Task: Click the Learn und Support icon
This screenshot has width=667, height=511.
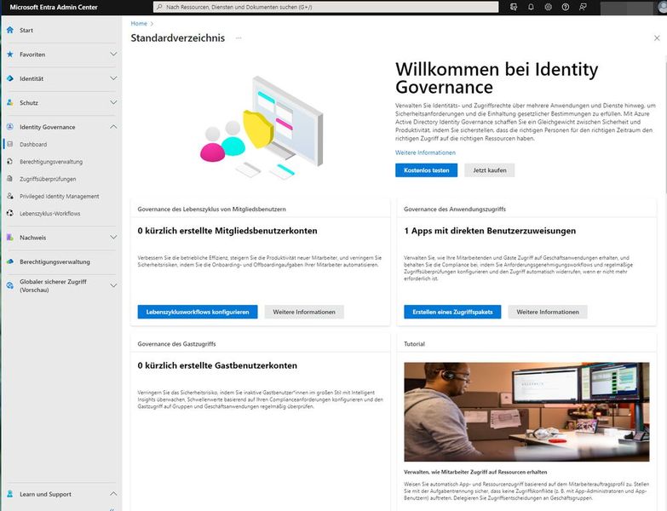Action: (10, 494)
